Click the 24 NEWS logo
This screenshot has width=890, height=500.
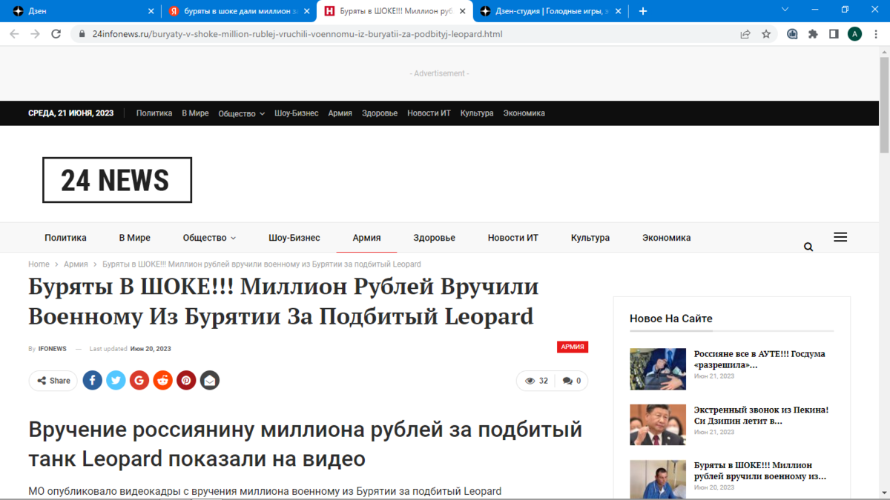(117, 180)
